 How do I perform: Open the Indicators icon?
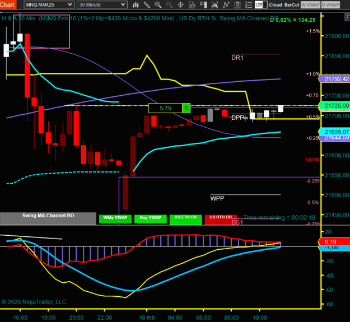226,4
